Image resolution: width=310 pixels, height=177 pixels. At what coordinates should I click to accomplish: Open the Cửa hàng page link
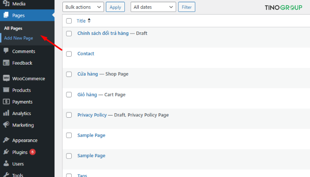point(88,74)
